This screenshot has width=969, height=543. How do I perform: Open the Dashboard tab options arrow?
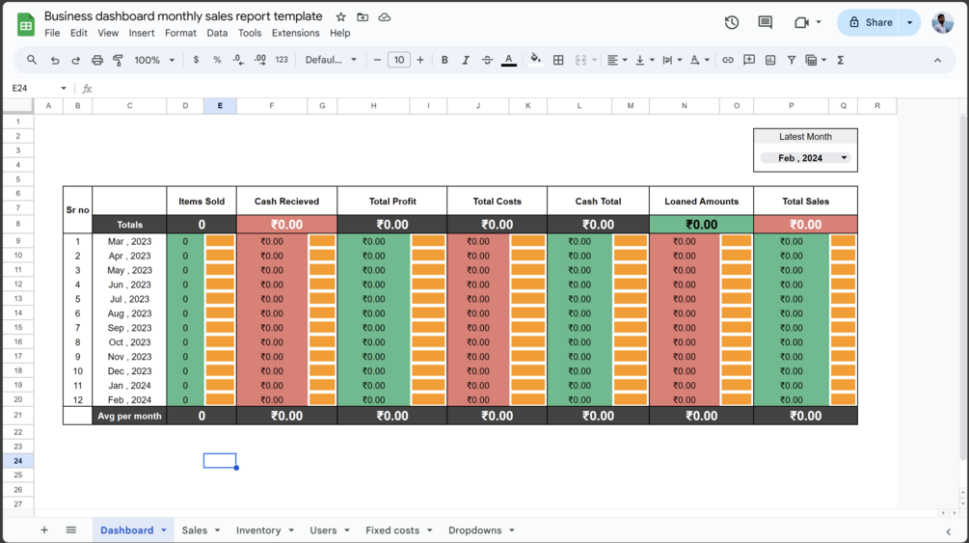tap(164, 530)
